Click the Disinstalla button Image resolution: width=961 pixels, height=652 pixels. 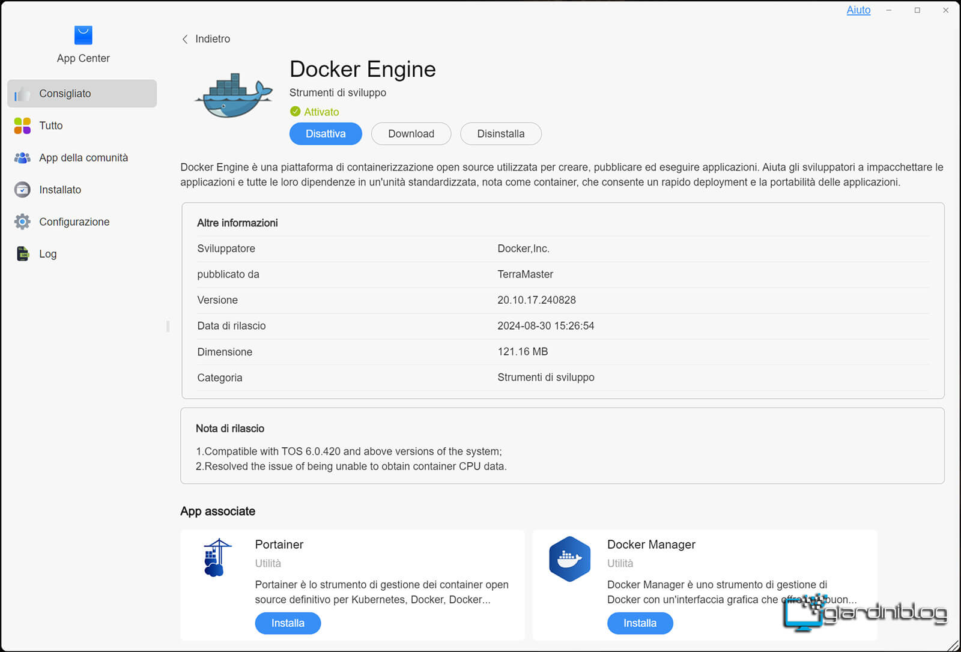pyautogui.click(x=501, y=134)
